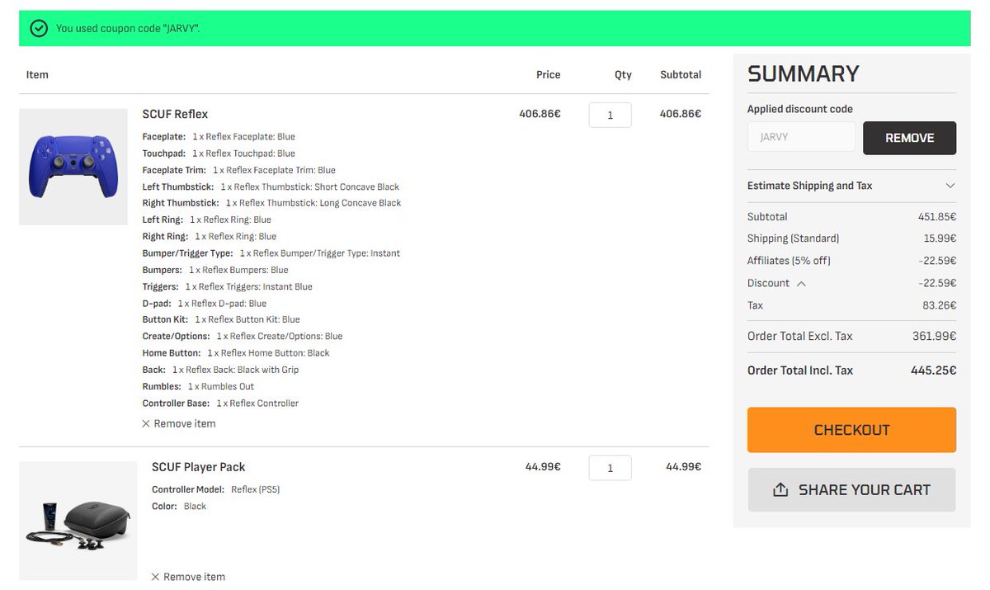Click the discount code field showing JARVY
Image resolution: width=990 pixels, height=590 pixels.
pos(801,138)
